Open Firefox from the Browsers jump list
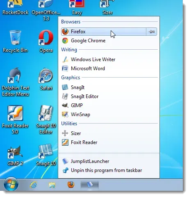 tap(104, 32)
